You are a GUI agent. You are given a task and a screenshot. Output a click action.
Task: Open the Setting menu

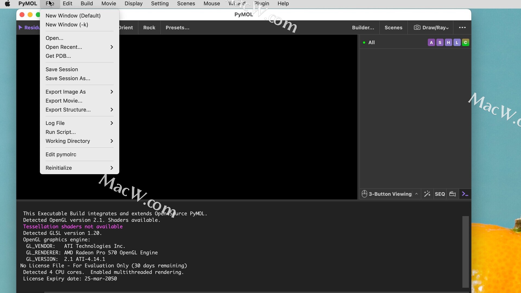click(x=160, y=4)
